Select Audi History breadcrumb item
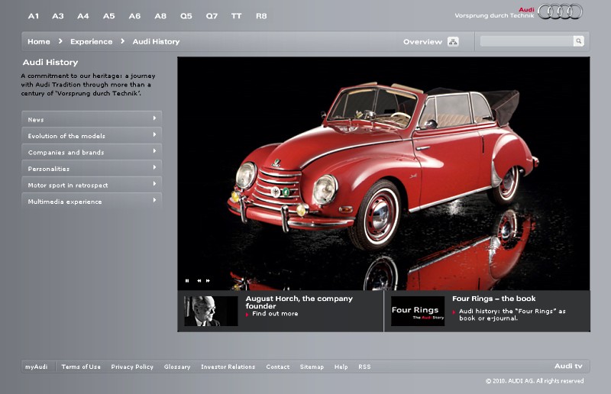This screenshot has width=611, height=394. (x=156, y=42)
